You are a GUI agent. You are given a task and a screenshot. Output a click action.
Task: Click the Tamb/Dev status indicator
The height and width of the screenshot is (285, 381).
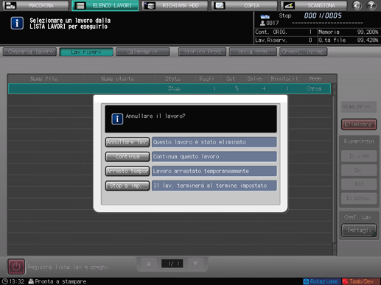pos(360,281)
